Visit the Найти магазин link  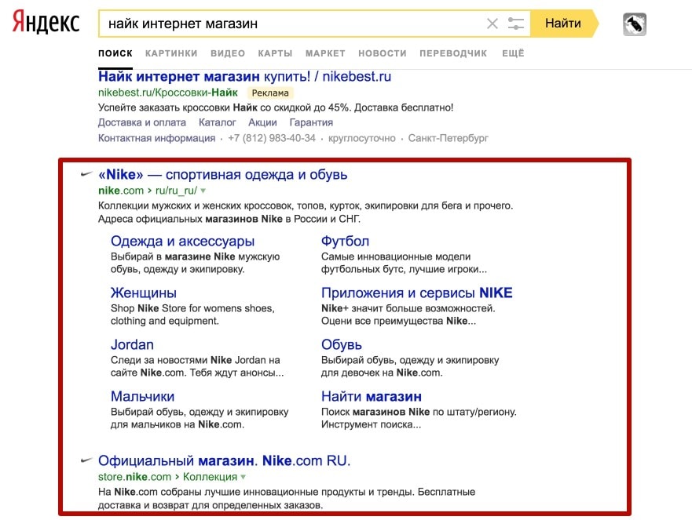372,397
